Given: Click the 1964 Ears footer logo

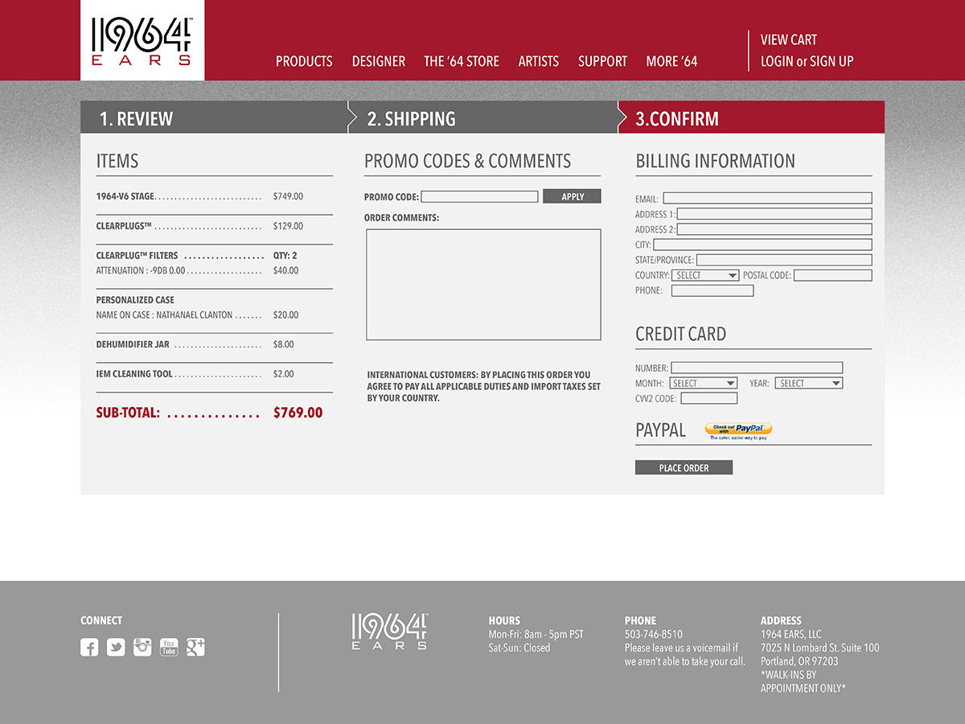Looking at the screenshot, I should point(389,631).
